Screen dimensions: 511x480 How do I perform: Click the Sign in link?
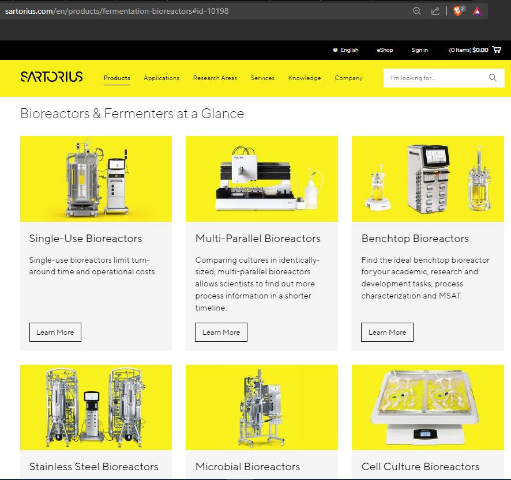419,50
